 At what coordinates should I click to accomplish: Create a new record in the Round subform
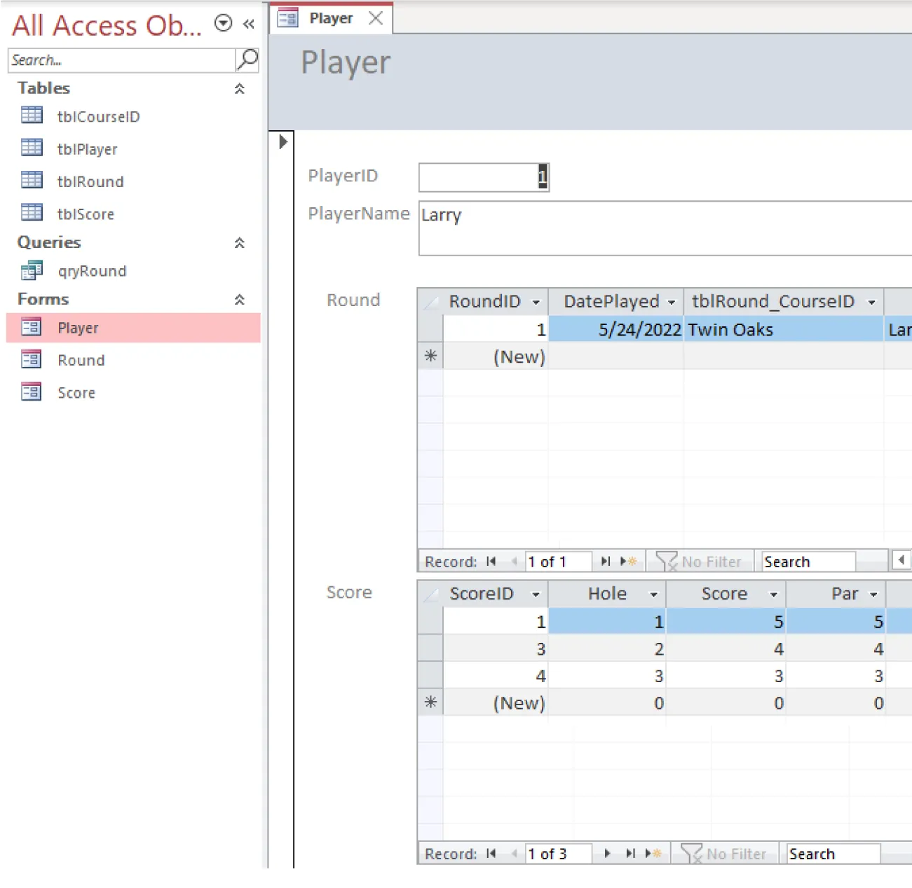click(x=629, y=560)
